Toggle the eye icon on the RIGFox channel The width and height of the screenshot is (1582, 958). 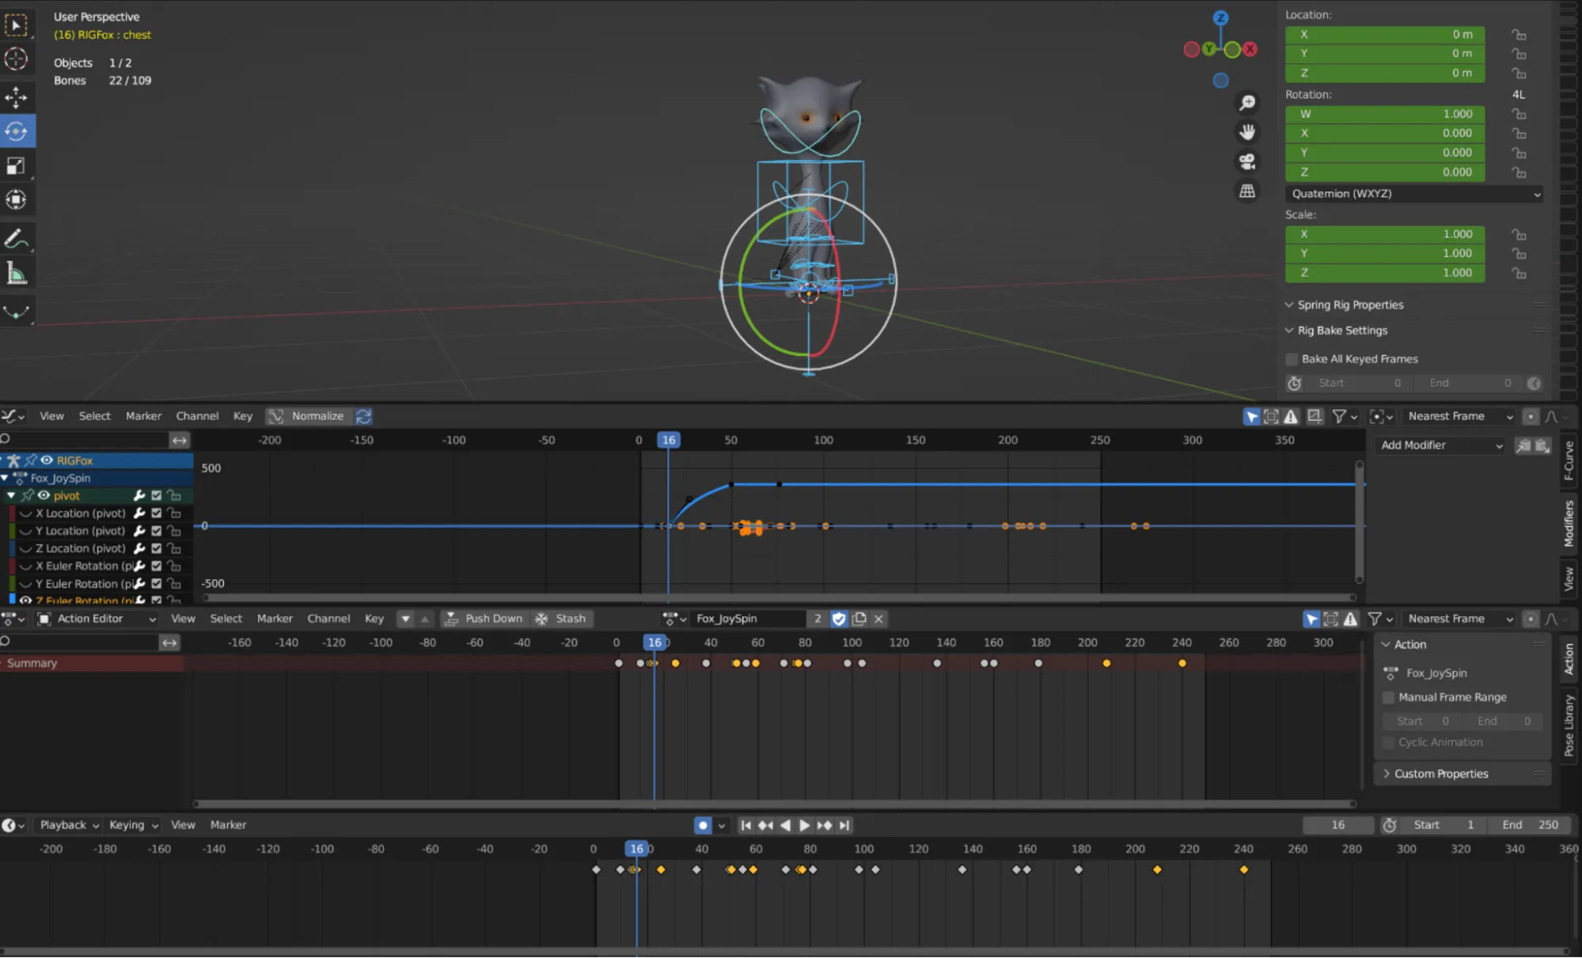[x=47, y=460]
